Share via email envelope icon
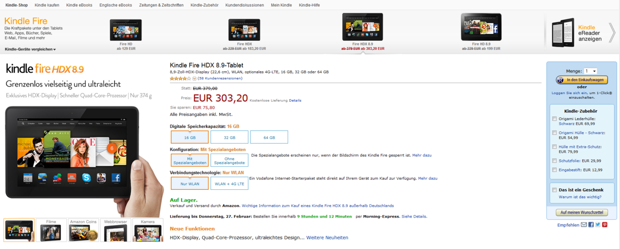Image resolution: width=620 pixels, height=249 pixels. point(584,225)
